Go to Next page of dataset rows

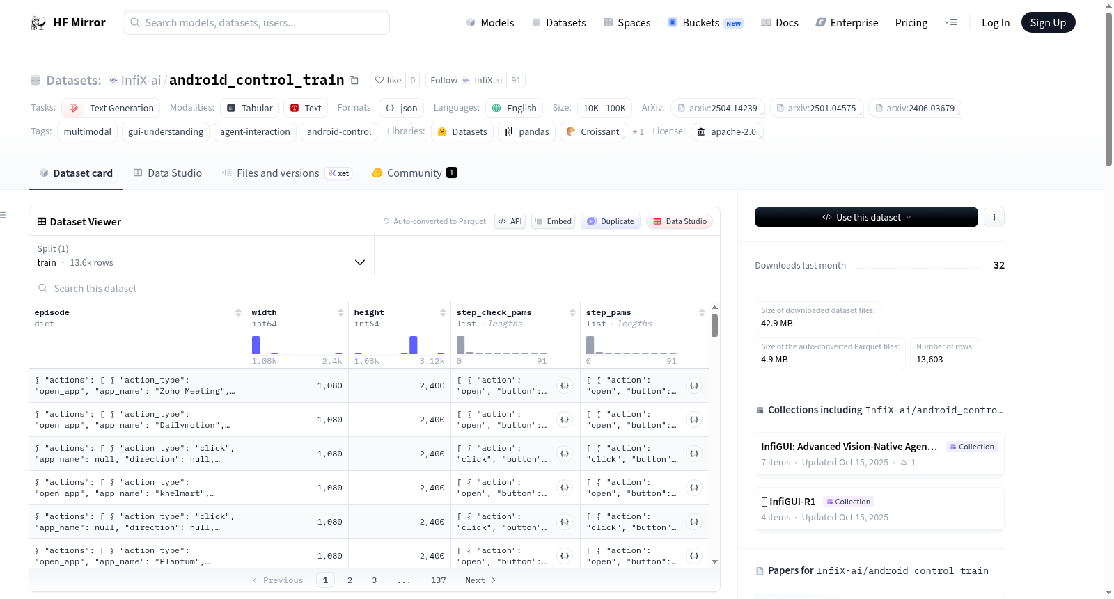[x=480, y=580]
